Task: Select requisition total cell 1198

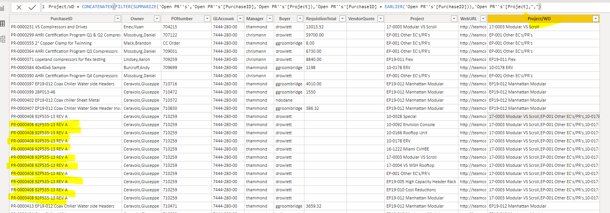Action: [x=325, y=68]
